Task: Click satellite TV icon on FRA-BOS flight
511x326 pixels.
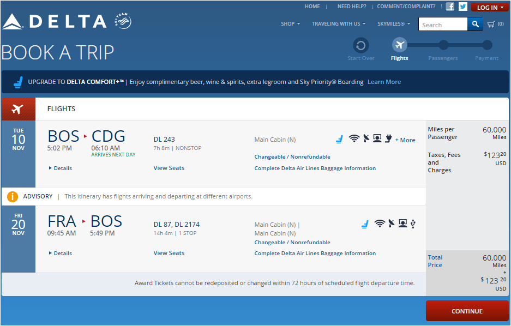Action: point(392,224)
